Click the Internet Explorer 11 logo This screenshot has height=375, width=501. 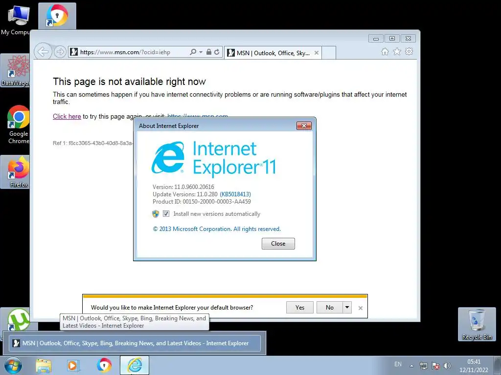[x=213, y=159]
